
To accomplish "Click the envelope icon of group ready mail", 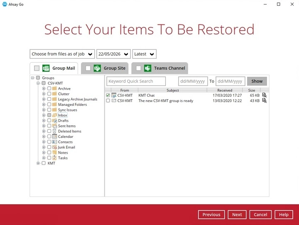I will tap(114, 100).
